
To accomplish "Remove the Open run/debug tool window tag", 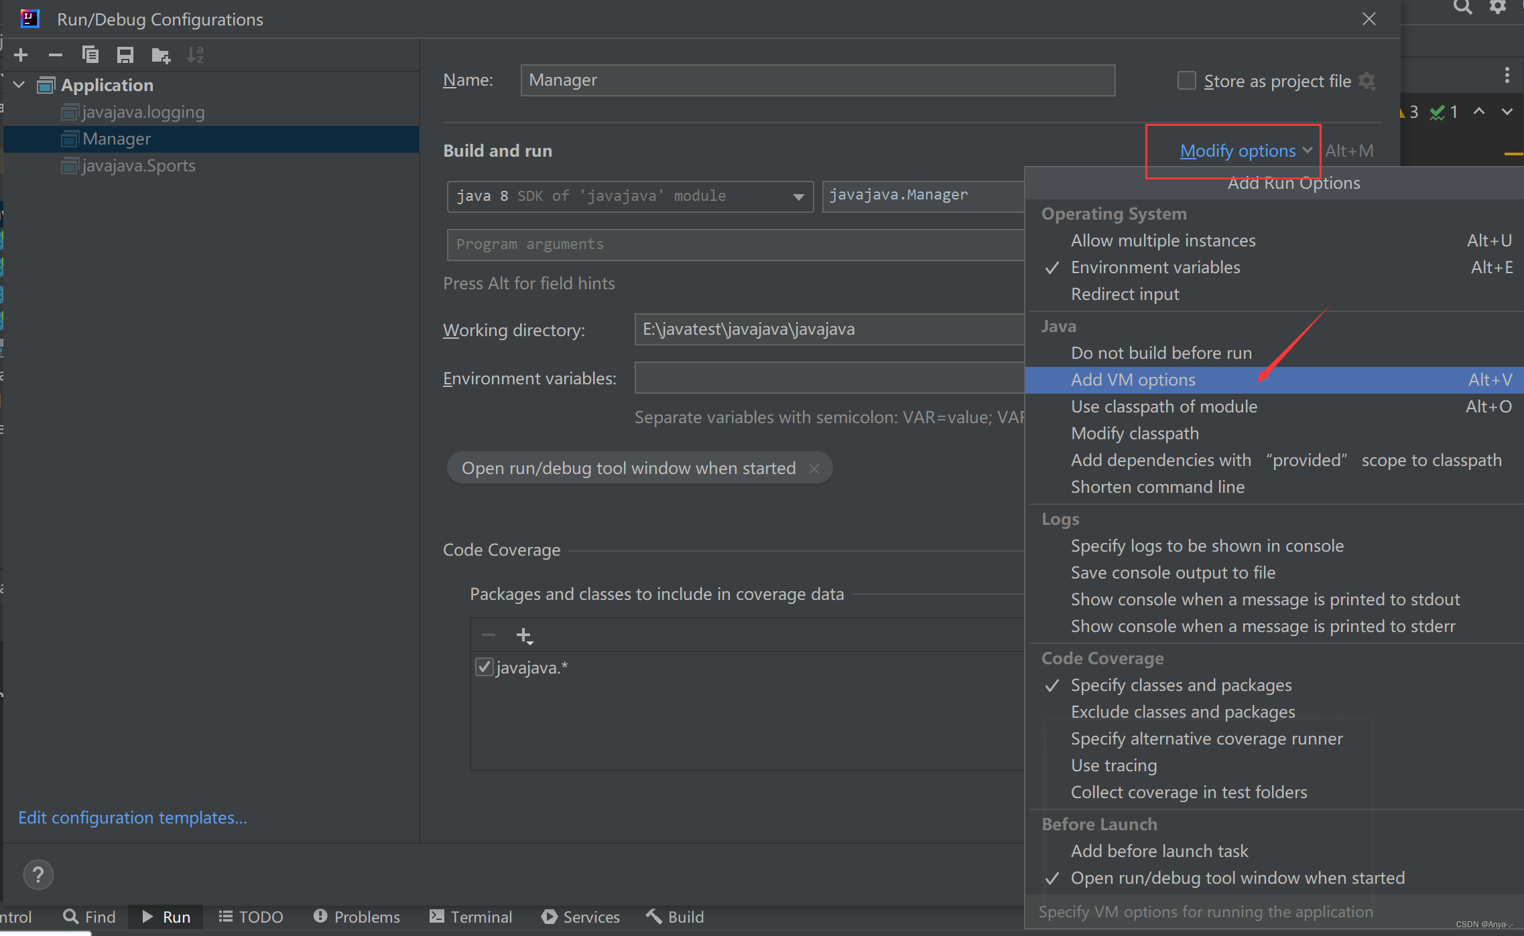I will (x=814, y=468).
